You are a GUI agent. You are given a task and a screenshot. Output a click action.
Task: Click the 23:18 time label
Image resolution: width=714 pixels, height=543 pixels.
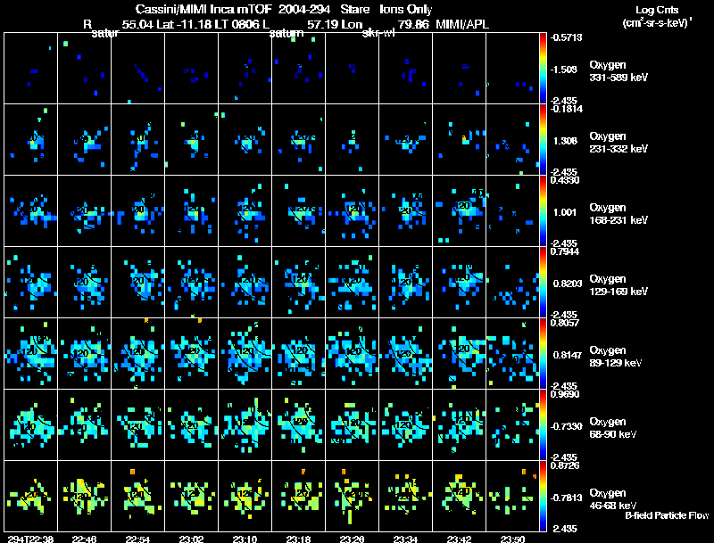pyautogui.click(x=299, y=539)
